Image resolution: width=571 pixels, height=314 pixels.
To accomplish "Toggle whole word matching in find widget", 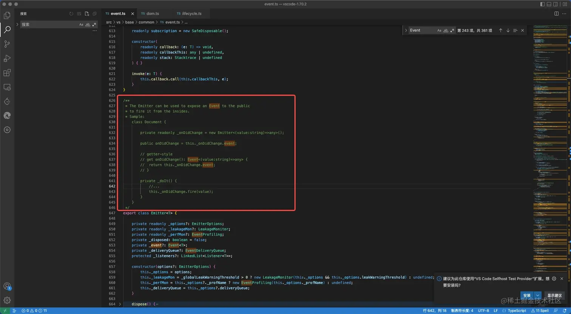I will pos(446,30).
